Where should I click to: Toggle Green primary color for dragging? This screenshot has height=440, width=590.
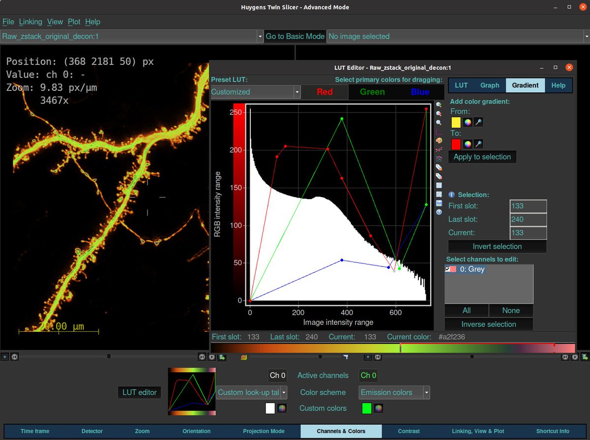click(372, 92)
